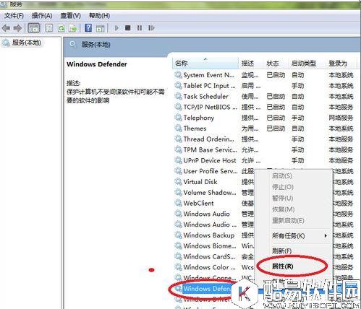Screen dimensions: 361x309
Task: Select the Virtual Disk service
Action: click(x=200, y=182)
